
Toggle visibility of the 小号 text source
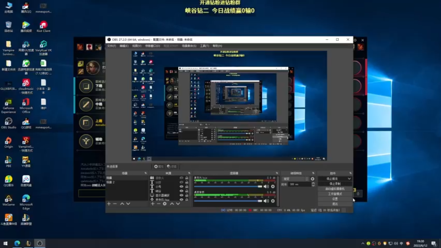(181, 186)
